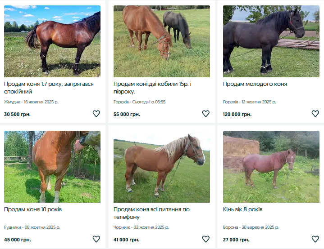View photo of black young horse
Image resolution: width=324 pixels, height=249 pixels.
[x=271, y=41]
